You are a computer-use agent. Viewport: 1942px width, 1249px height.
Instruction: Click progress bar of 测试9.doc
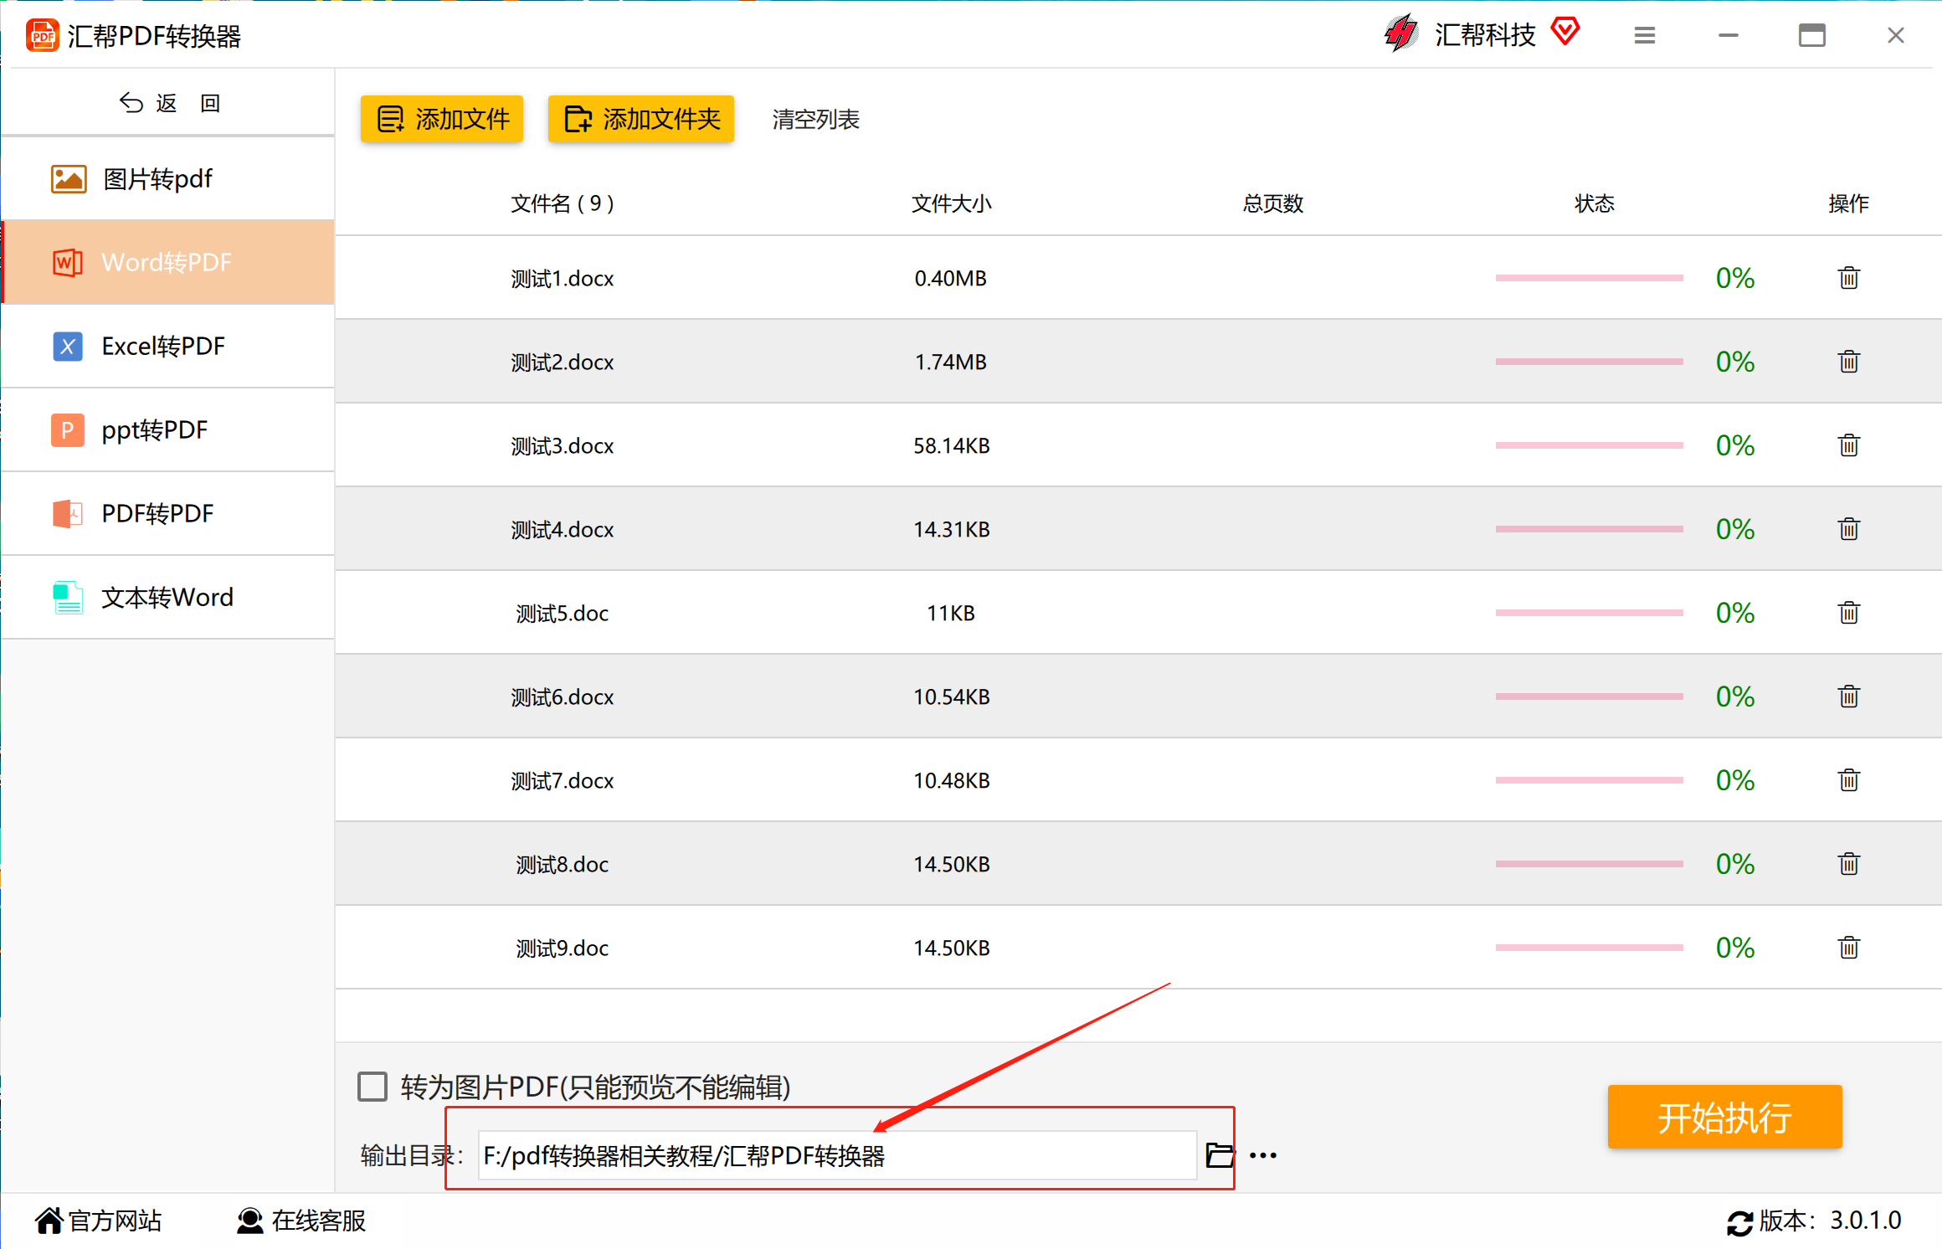(1589, 948)
